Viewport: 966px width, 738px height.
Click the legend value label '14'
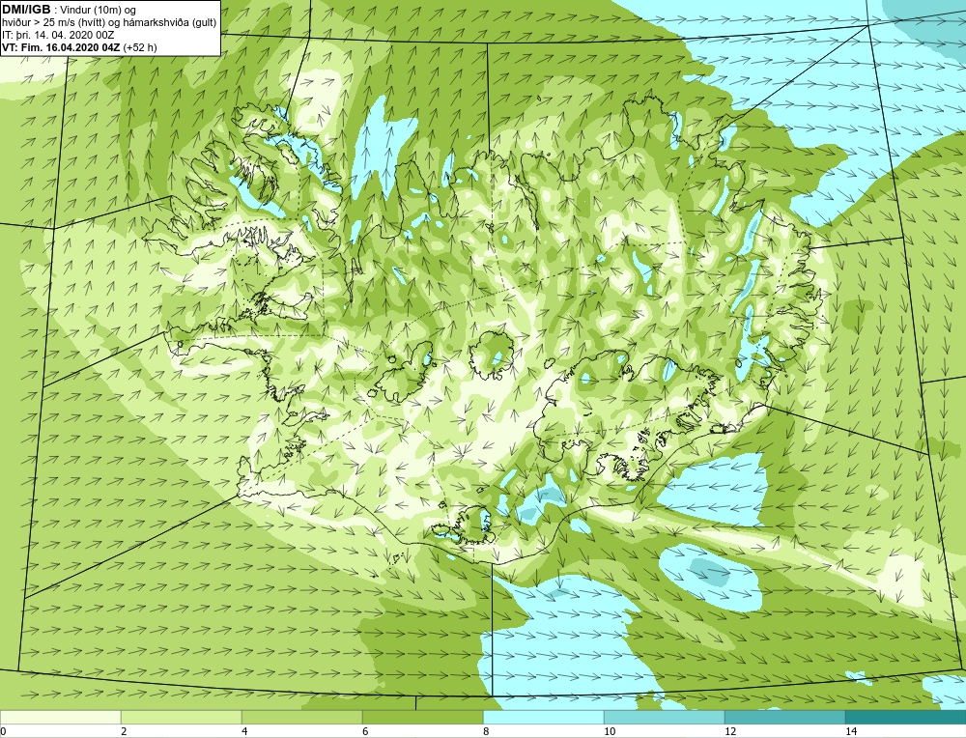click(851, 731)
